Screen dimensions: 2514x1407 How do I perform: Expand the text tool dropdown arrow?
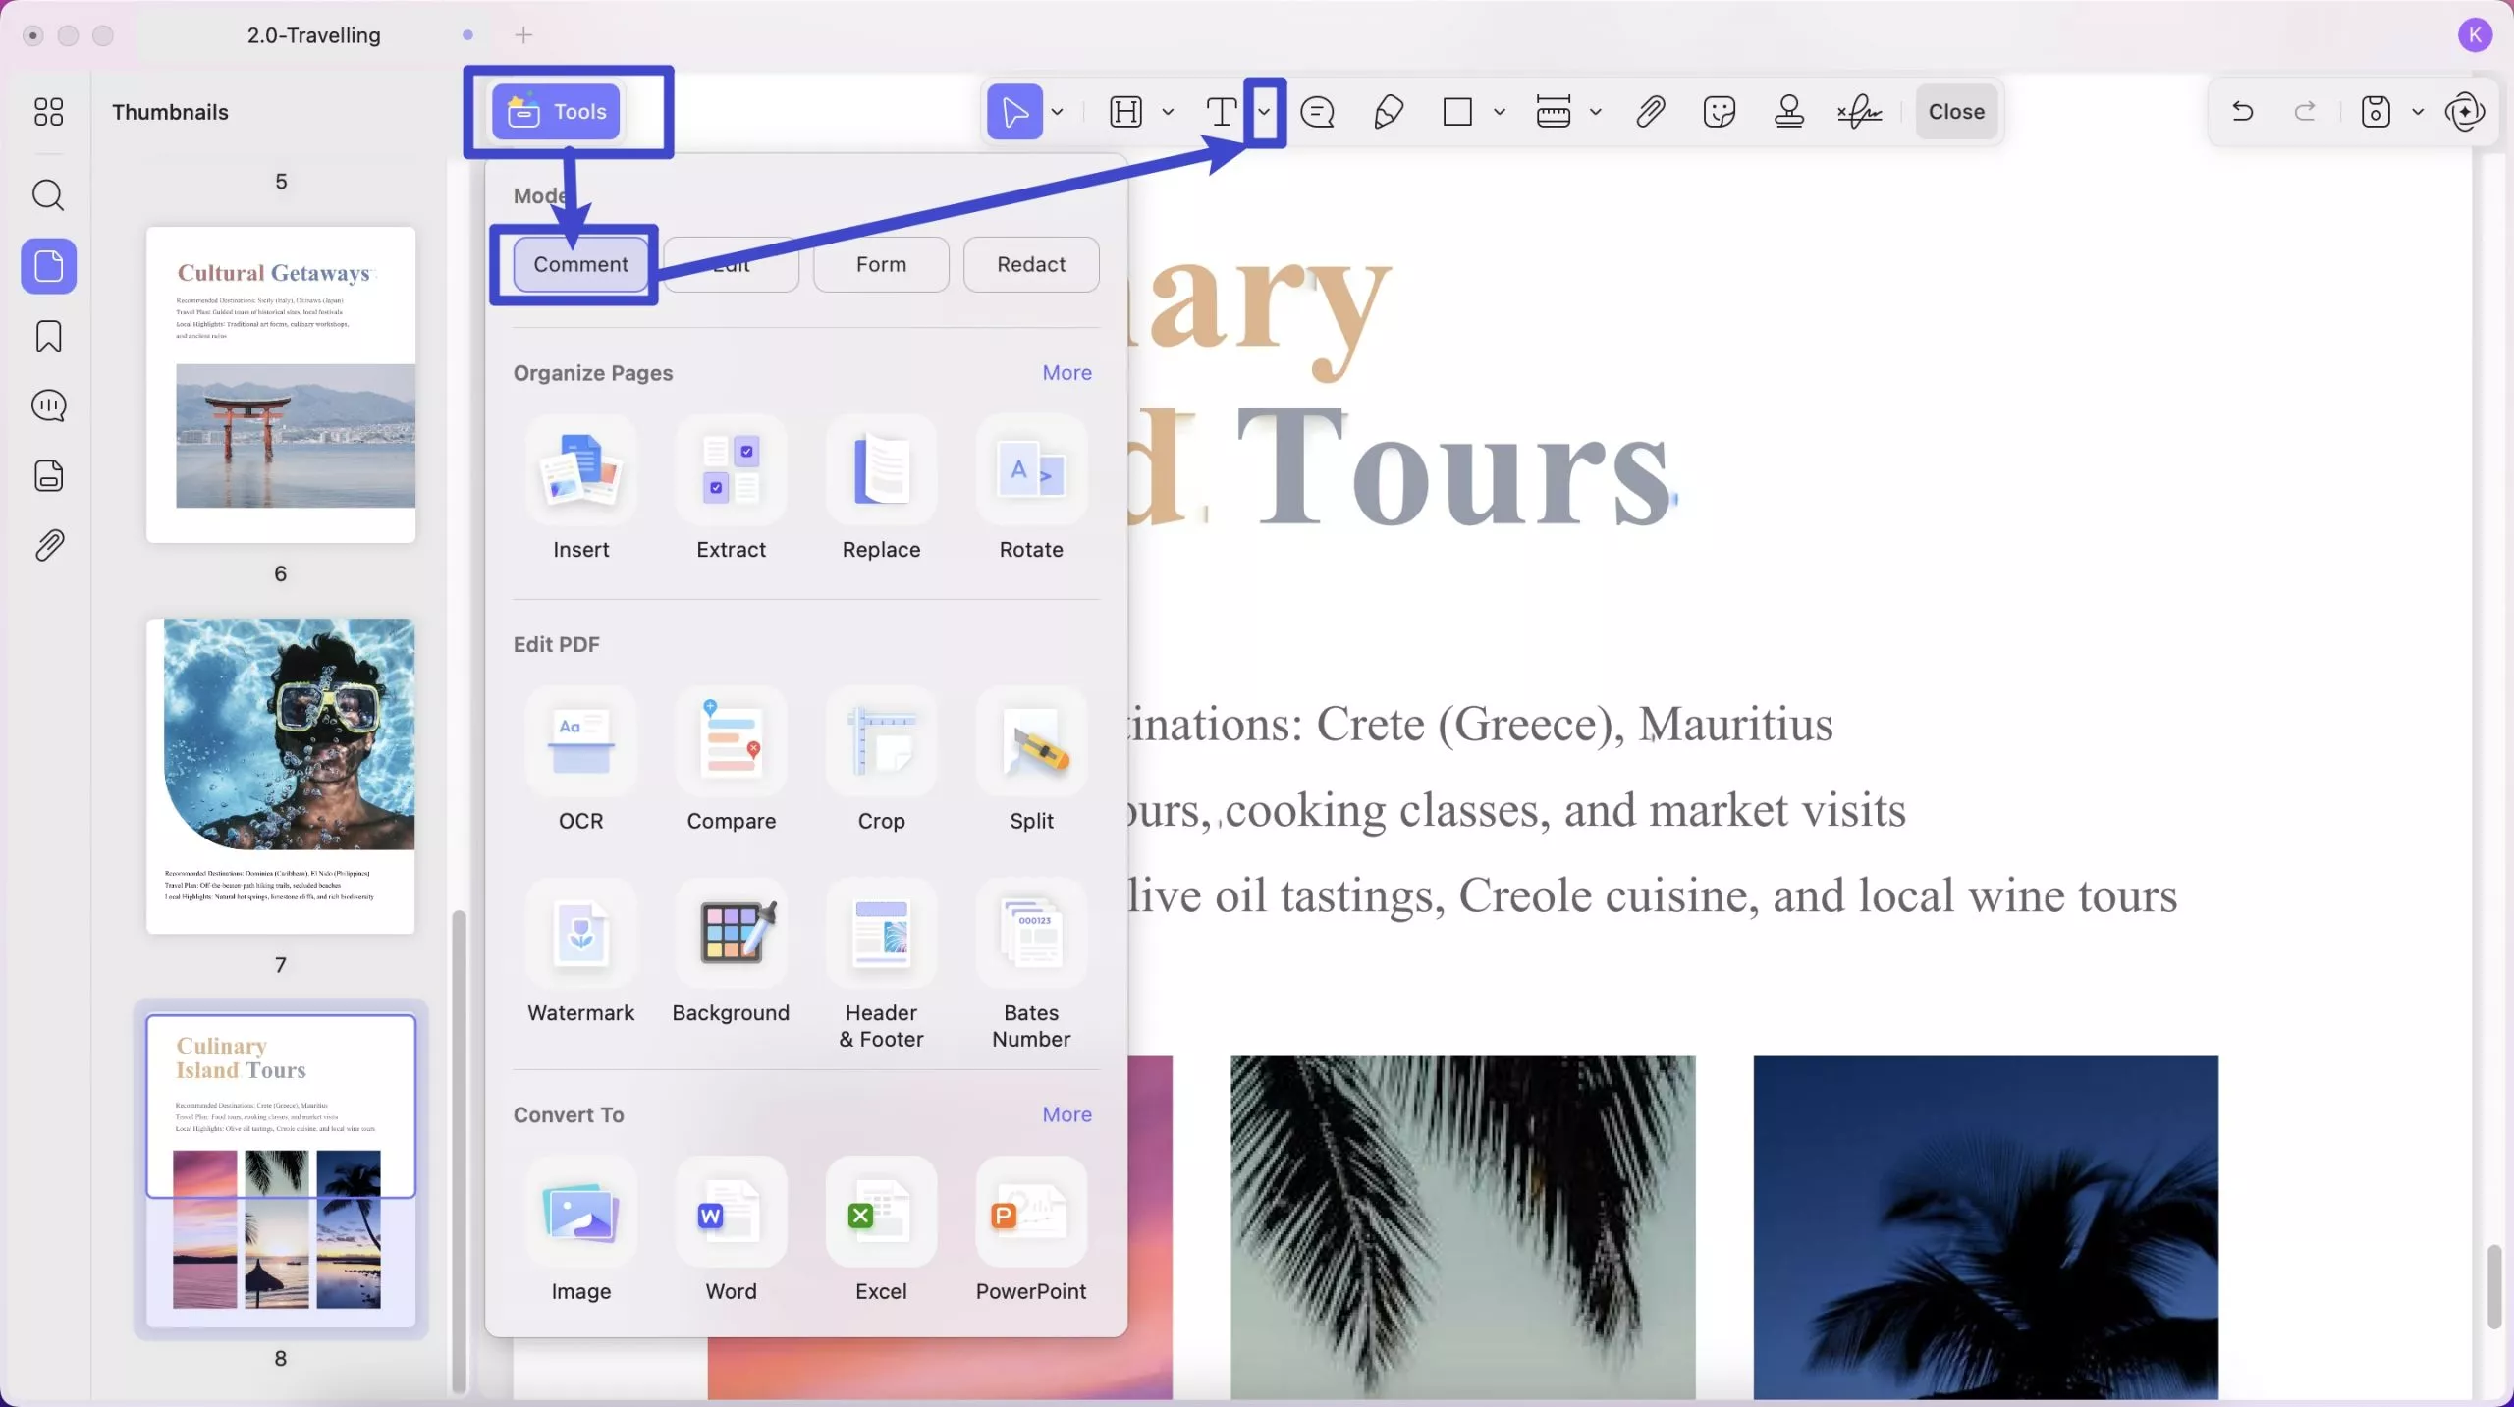(1264, 112)
